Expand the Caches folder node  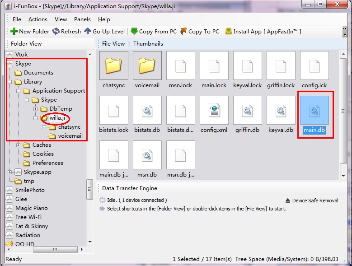pyautogui.click(x=18, y=145)
